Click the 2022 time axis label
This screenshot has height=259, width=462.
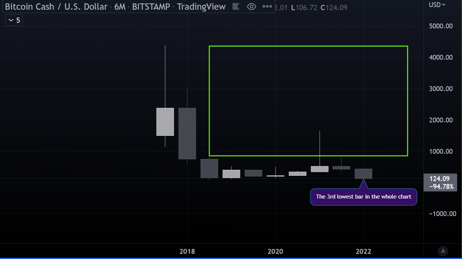coord(363,252)
